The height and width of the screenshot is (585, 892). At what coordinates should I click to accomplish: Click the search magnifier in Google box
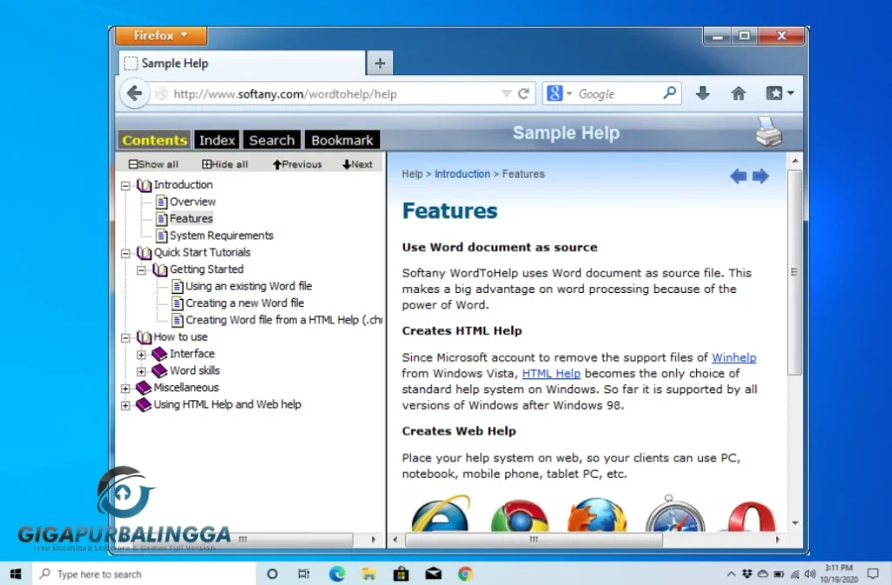tap(669, 92)
